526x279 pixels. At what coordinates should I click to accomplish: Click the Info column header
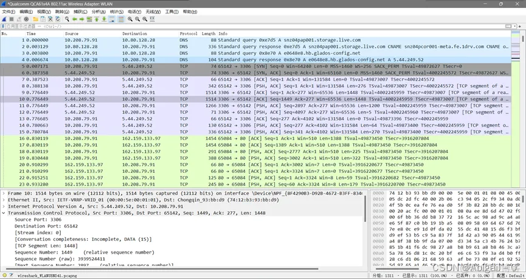[364, 34]
